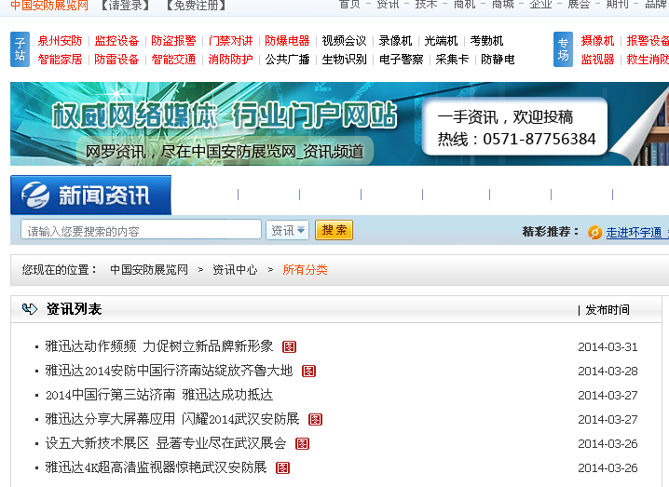Image resolution: width=669 pixels, height=487 pixels.
Task: Click the blue 子站 badge
Action: click(x=20, y=50)
